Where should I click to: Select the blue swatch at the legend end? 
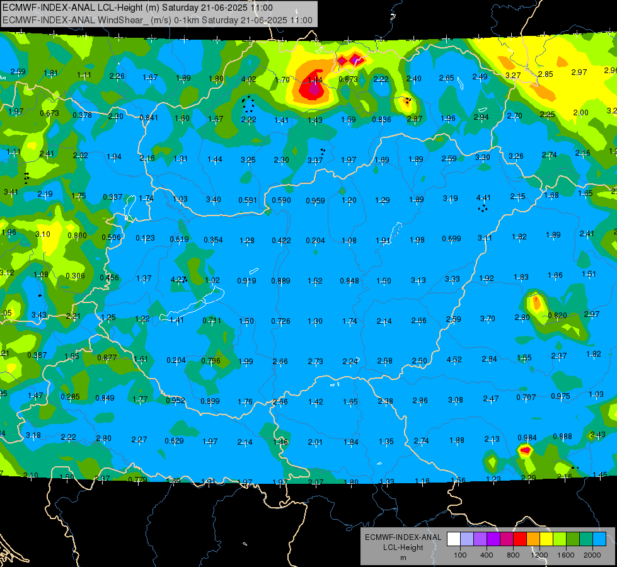[599, 539]
